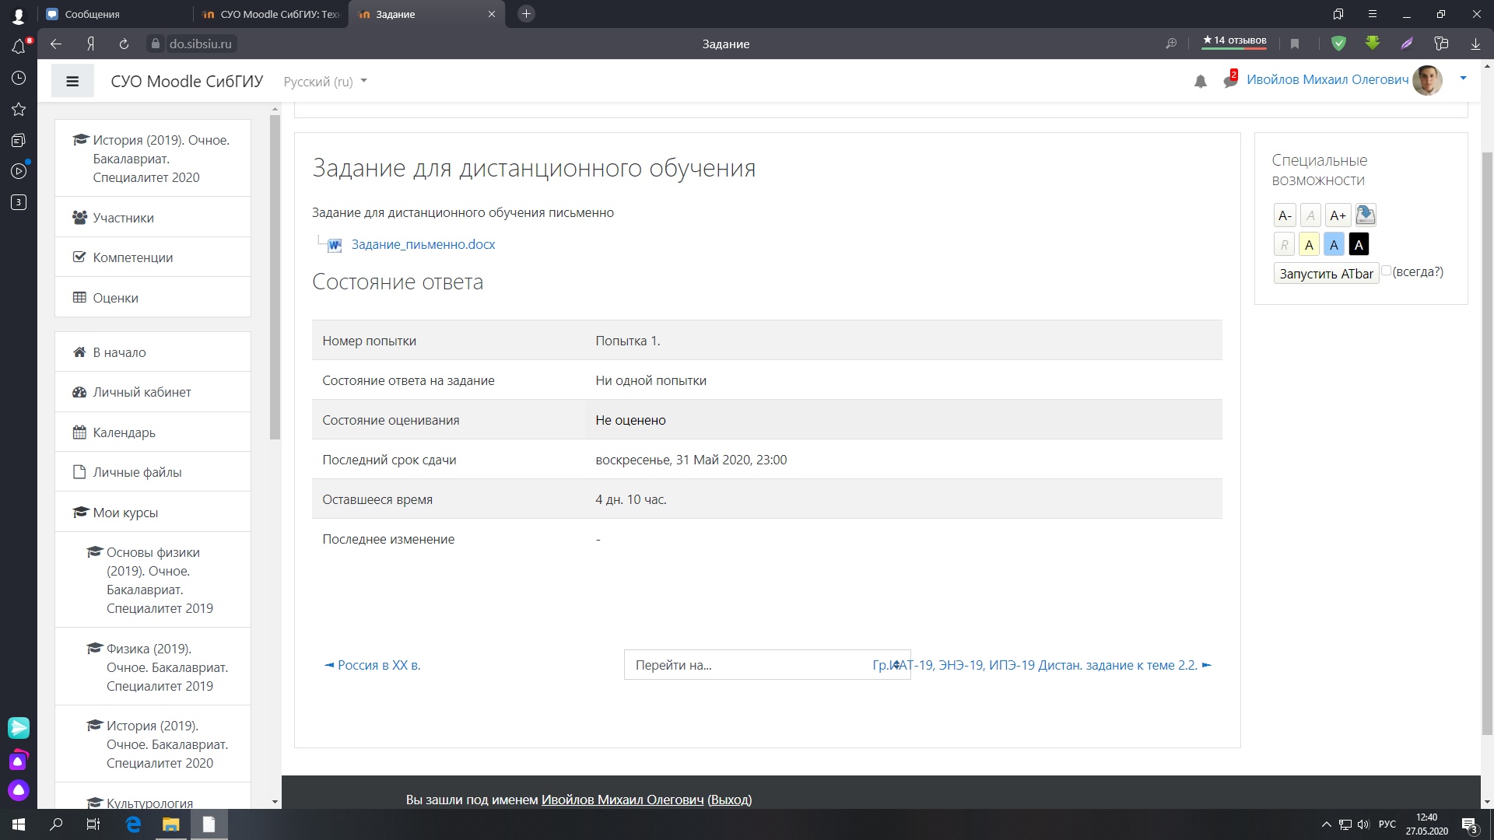Screen dimensions: 1494x840
Task: Reset font size with the A button
Action: click(x=1310, y=215)
